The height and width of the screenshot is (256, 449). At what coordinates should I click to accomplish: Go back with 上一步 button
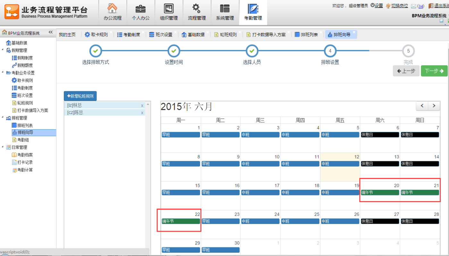[406, 71]
